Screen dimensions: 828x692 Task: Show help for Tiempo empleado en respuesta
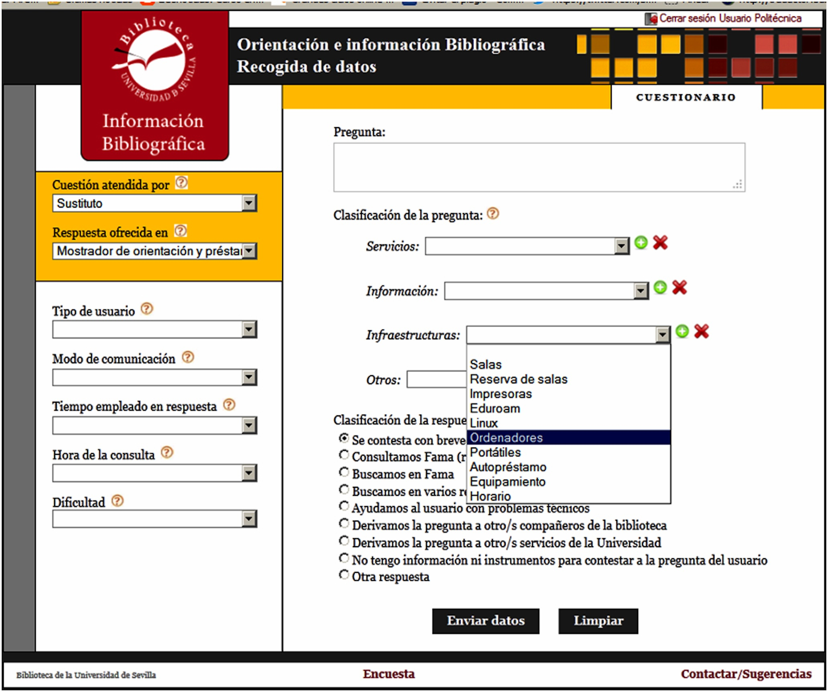pos(229,404)
